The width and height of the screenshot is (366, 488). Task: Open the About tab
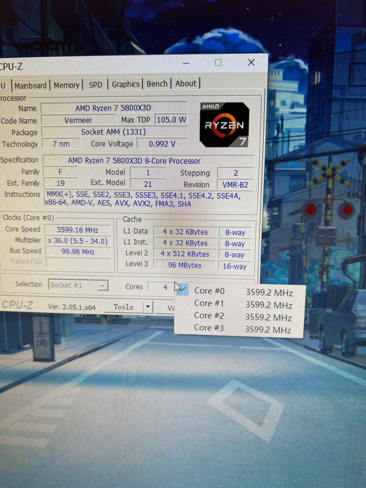pyautogui.click(x=186, y=83)
